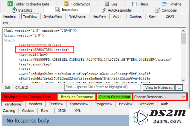Switch to the Composer tab
The height and width of the screenshot is (126, 190).
(166, 10)
